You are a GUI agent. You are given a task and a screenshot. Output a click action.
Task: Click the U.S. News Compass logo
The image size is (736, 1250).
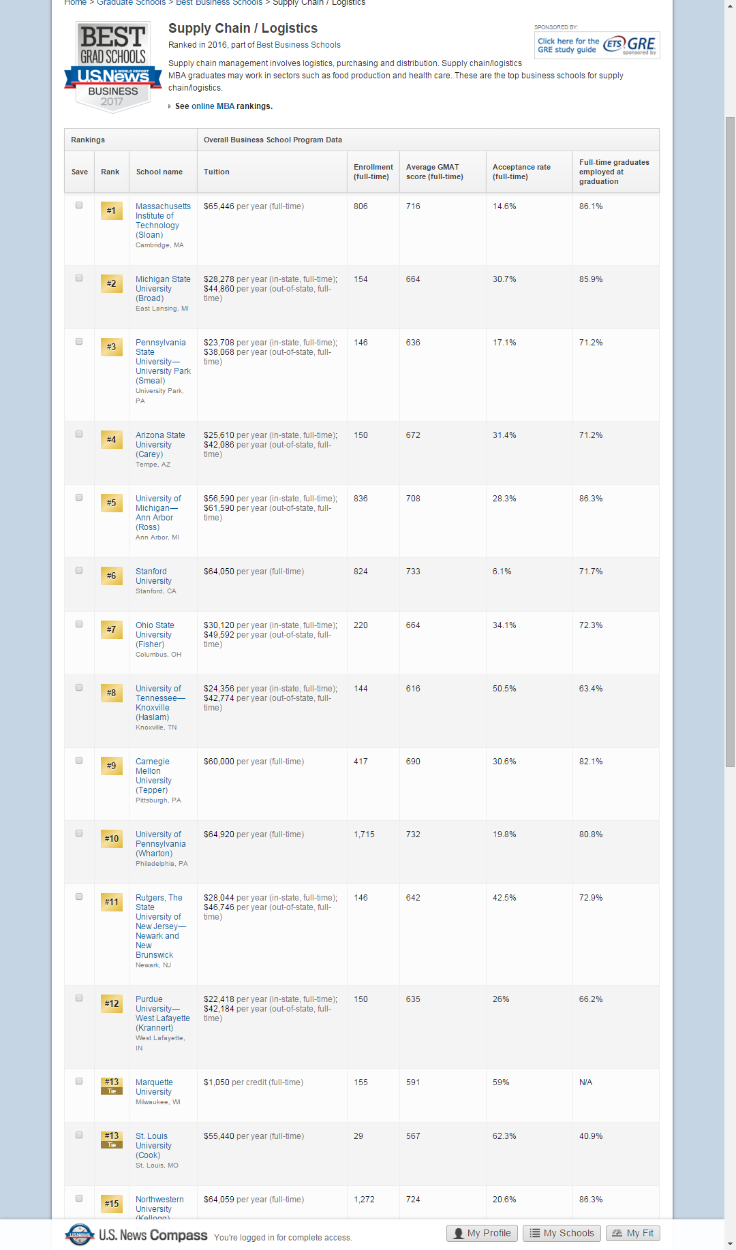click(136, 1235)
